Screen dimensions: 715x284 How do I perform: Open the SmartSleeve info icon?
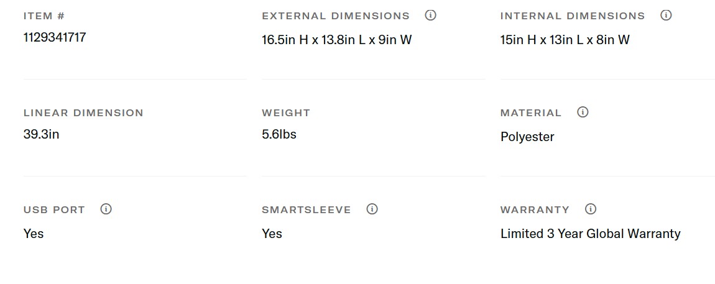click(x=372, y=209)
